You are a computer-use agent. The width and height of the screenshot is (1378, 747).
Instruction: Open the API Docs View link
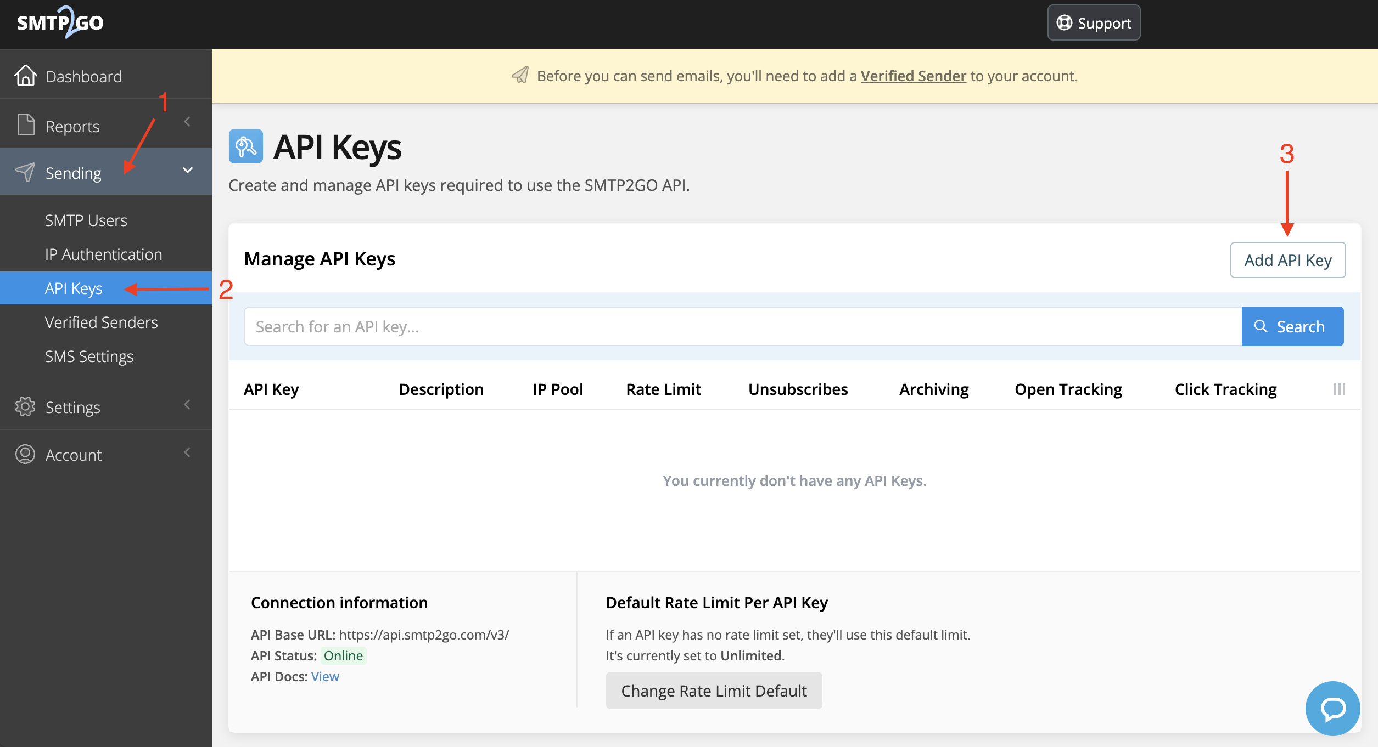click(x=325, y=676)
